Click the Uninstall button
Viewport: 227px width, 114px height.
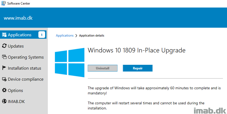click(x=102, y=68)
